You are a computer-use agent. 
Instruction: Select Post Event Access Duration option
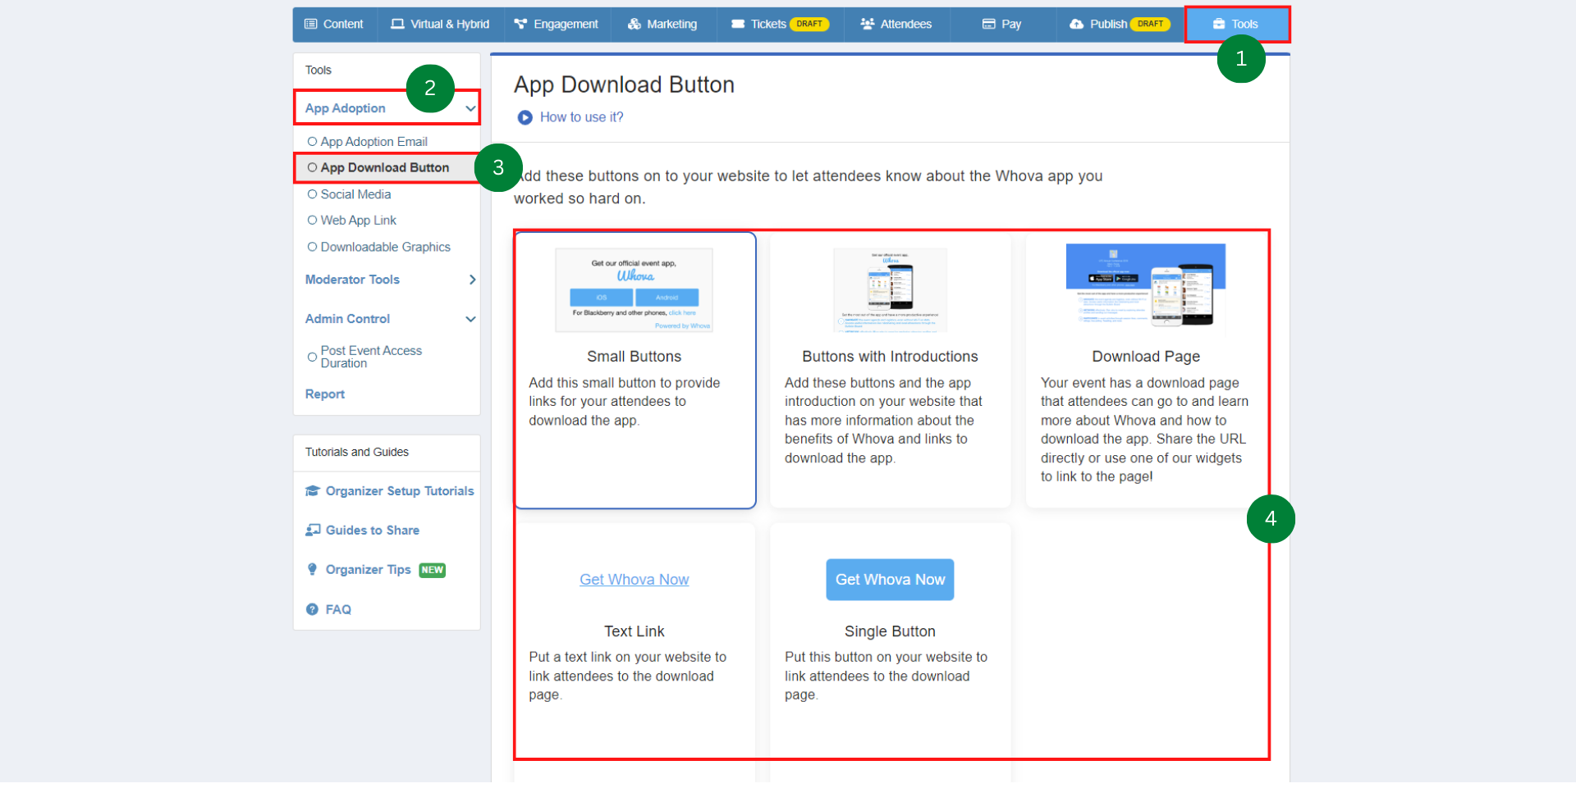(x=312, y=357)
